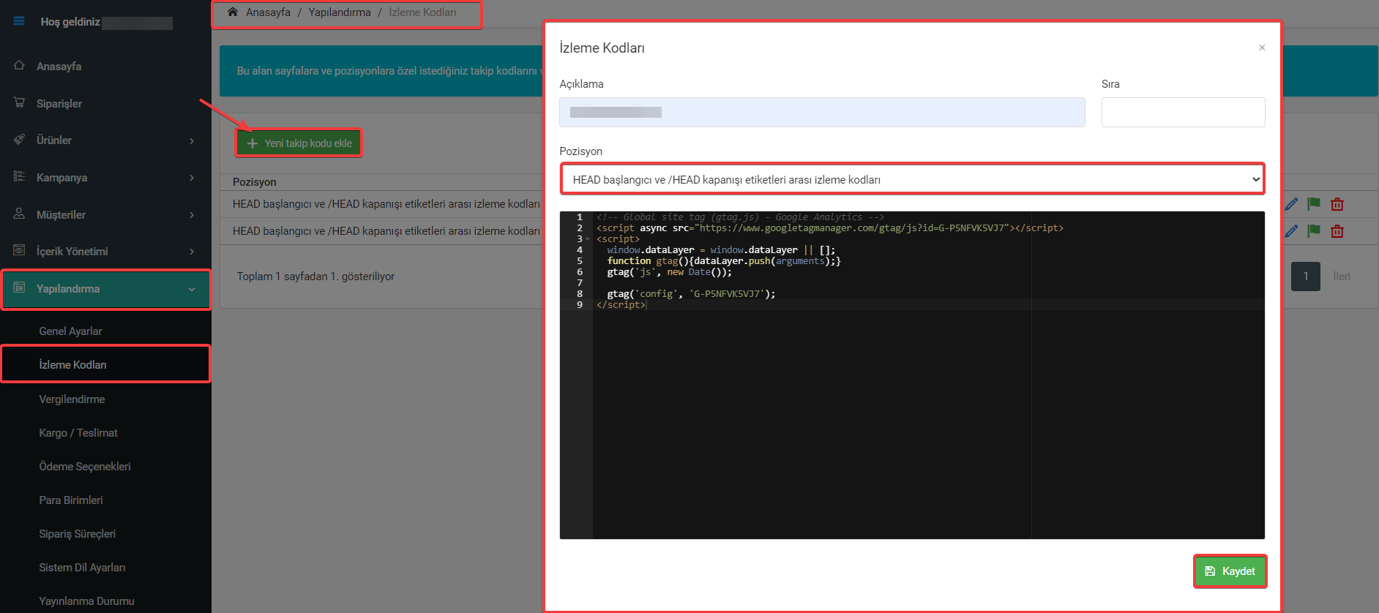The image size is (1379, 613).
Task: Open the Pozisyon dropdown
Action: pos(913,179)
